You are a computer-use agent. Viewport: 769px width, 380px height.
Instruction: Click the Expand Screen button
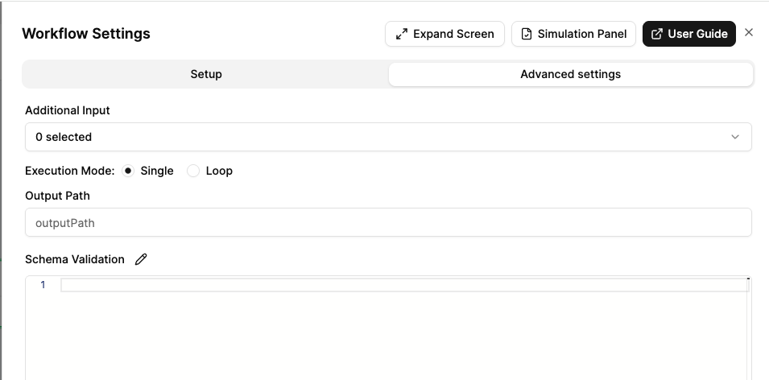[444, 34]
